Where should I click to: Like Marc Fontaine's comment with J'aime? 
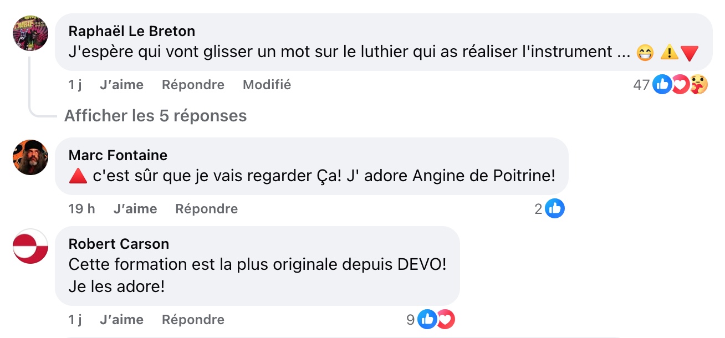135,209
